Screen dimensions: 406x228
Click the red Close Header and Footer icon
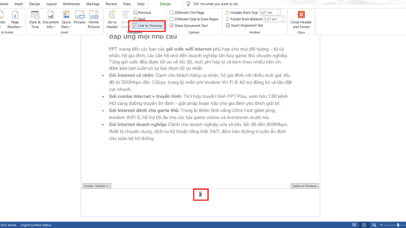301,16
